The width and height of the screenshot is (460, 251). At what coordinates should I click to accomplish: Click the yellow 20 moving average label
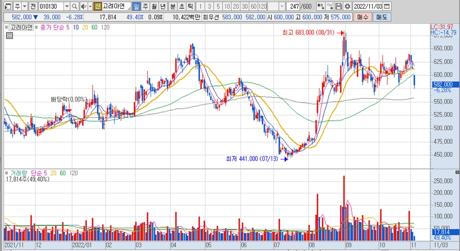pyautogui.click(x=85, y=27)
